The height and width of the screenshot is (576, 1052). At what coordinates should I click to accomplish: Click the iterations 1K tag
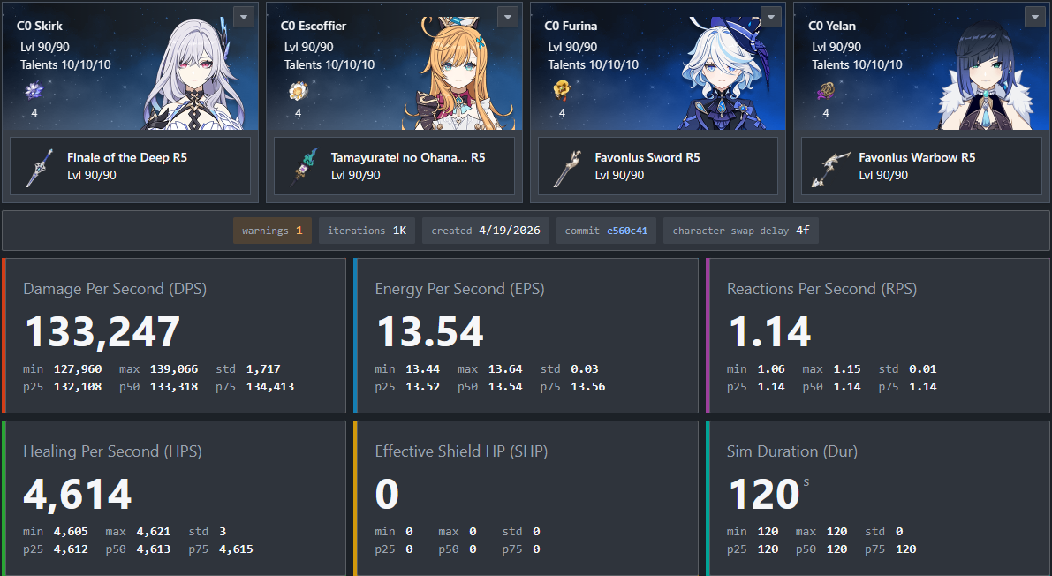pos(367,231)
